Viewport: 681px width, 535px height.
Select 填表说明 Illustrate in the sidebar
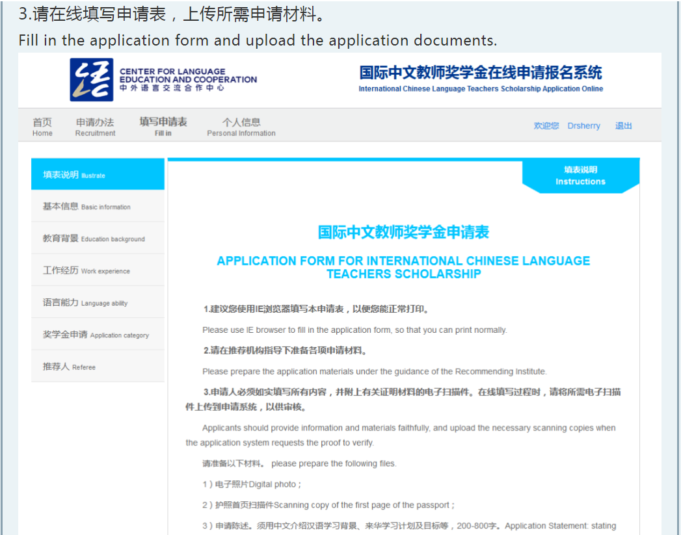(x=98, y=174)
